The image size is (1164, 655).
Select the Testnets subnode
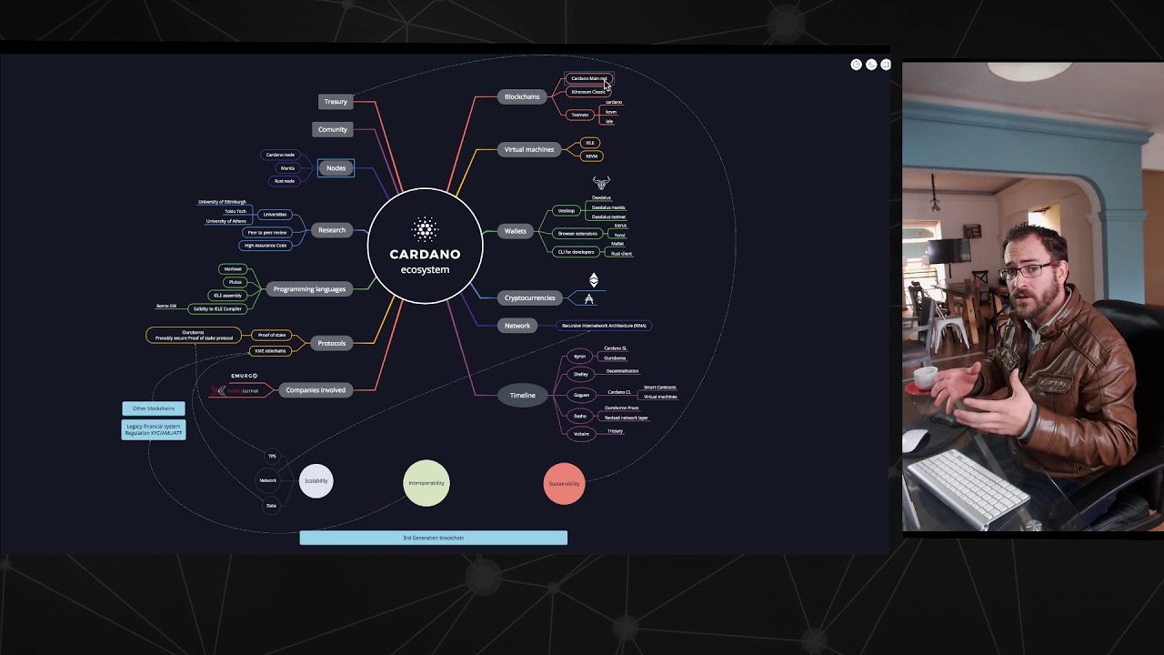[x=580, y=115]
